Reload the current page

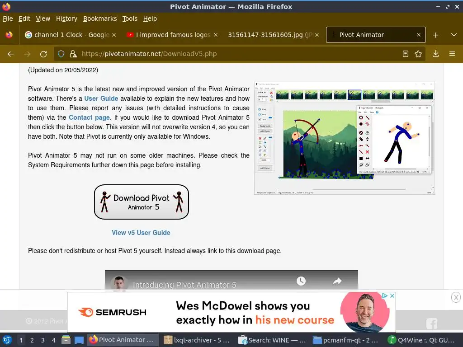(43, 54)
